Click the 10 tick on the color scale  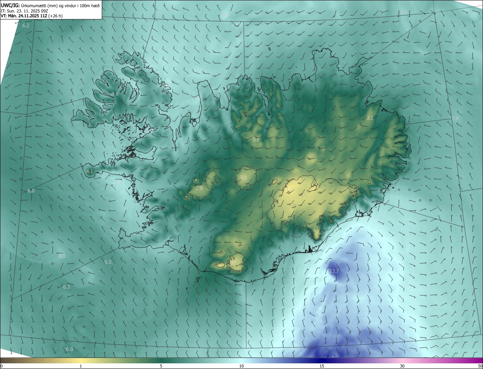click(x=241, y=366)
